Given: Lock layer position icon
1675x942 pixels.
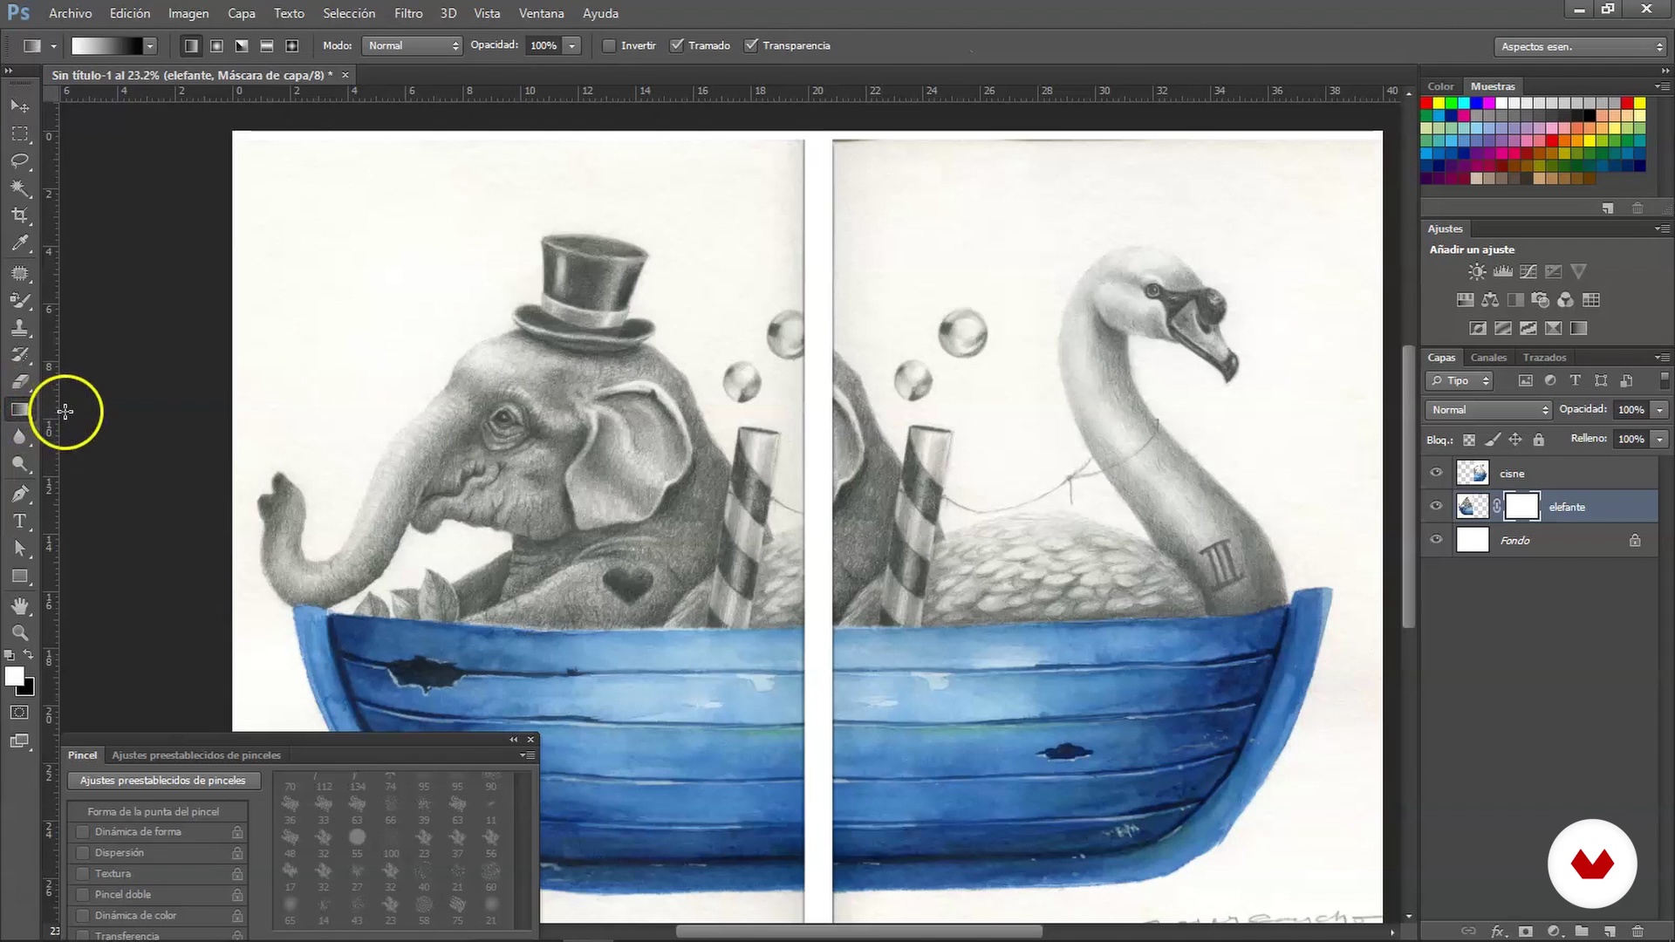Looking at the screenshot, I should (1515, 440).
